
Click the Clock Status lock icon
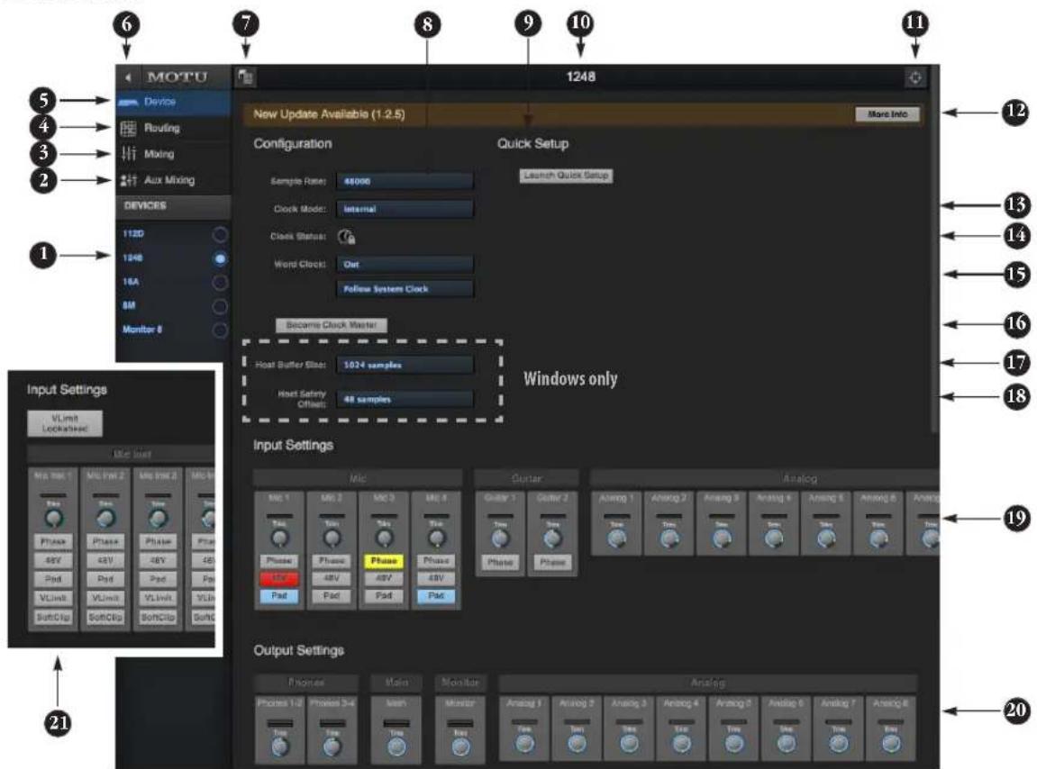(347, 237)
